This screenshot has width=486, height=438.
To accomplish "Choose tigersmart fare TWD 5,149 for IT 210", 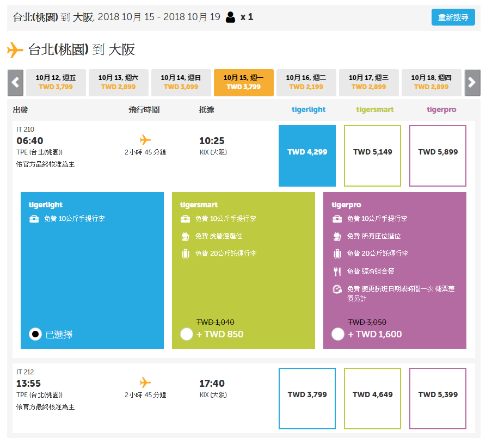I will pos(373,156).
